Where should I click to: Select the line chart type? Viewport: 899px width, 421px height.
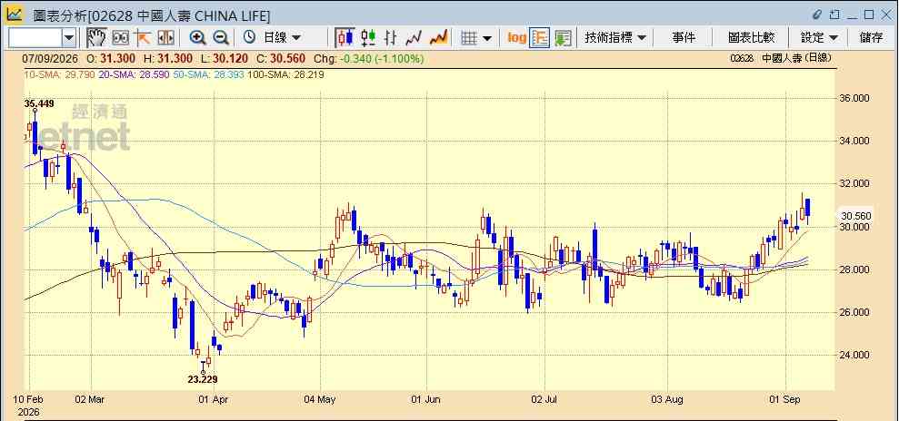click(x=414, y=38)
